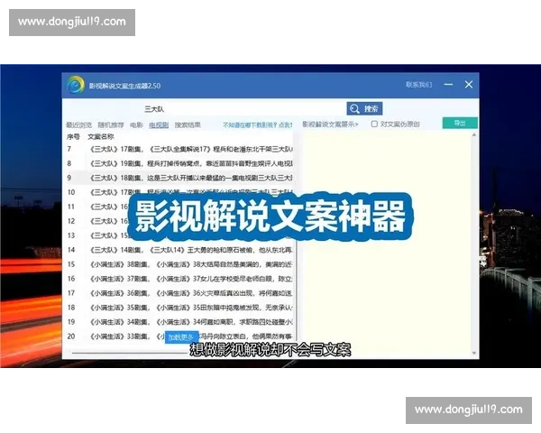The height and width of the screenshot is (433, 541).
Task: Select row 7 《三大队》17剧集 全集解说17
Action: coord(179,149)
